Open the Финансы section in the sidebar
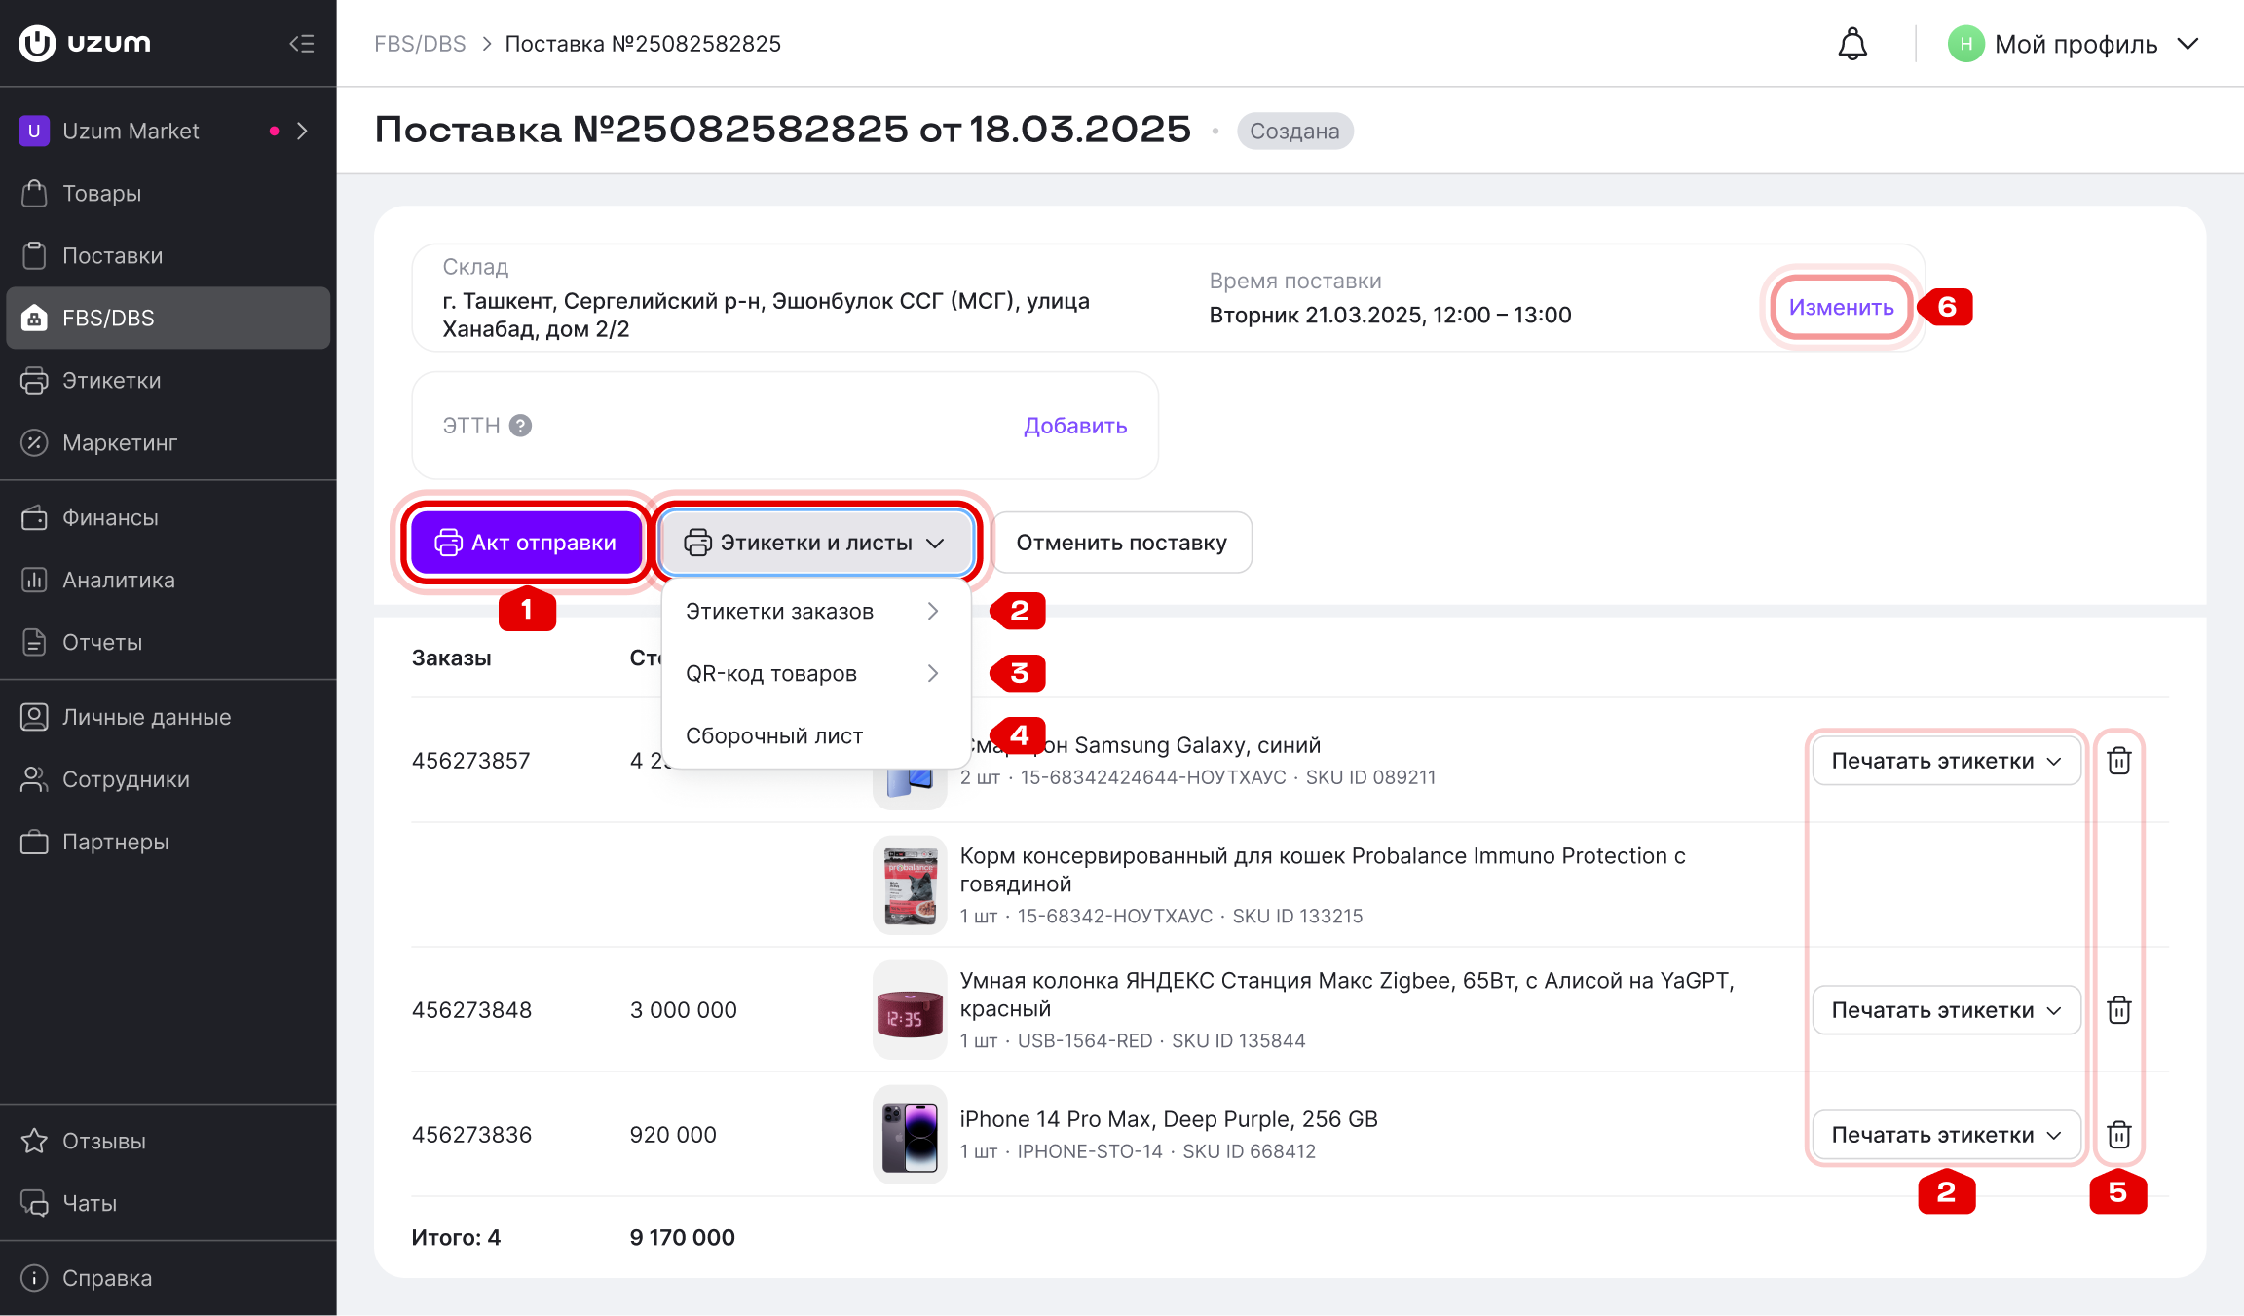 coord(168,518)
